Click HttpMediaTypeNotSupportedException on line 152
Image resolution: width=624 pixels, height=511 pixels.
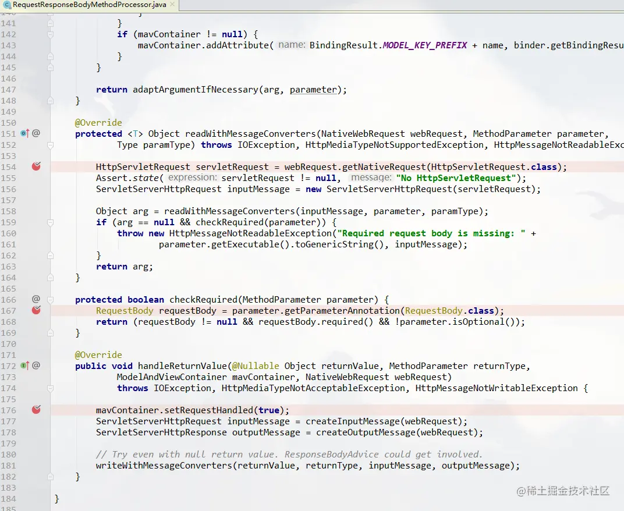395,145
